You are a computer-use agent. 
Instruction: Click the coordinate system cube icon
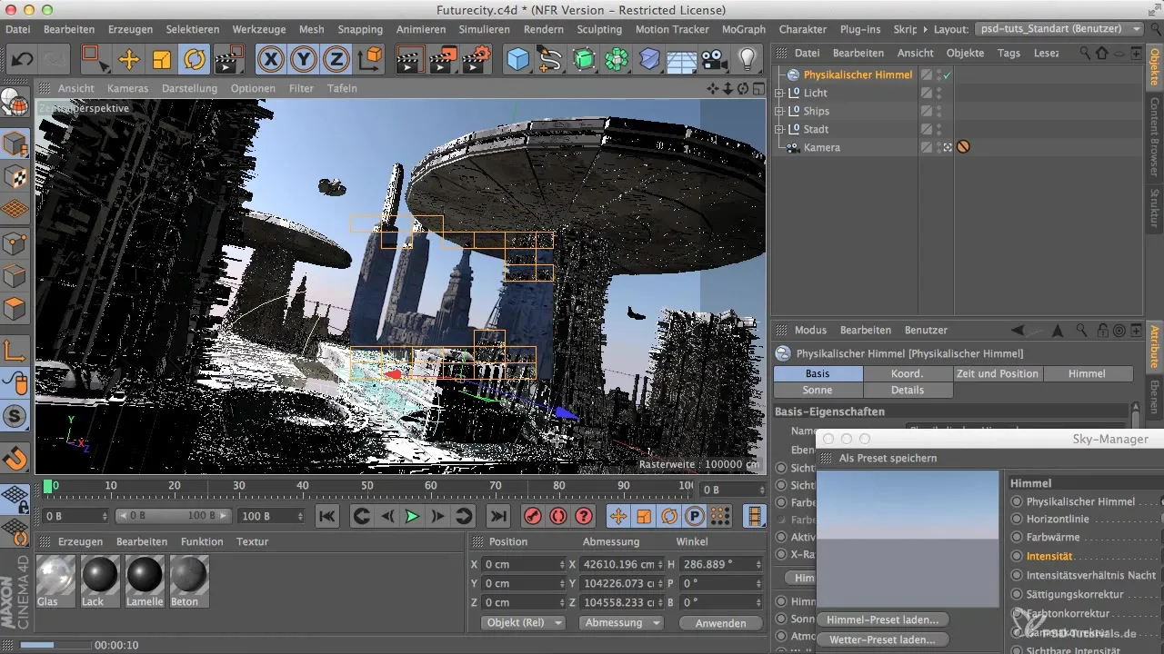click(x=370, y=60)
